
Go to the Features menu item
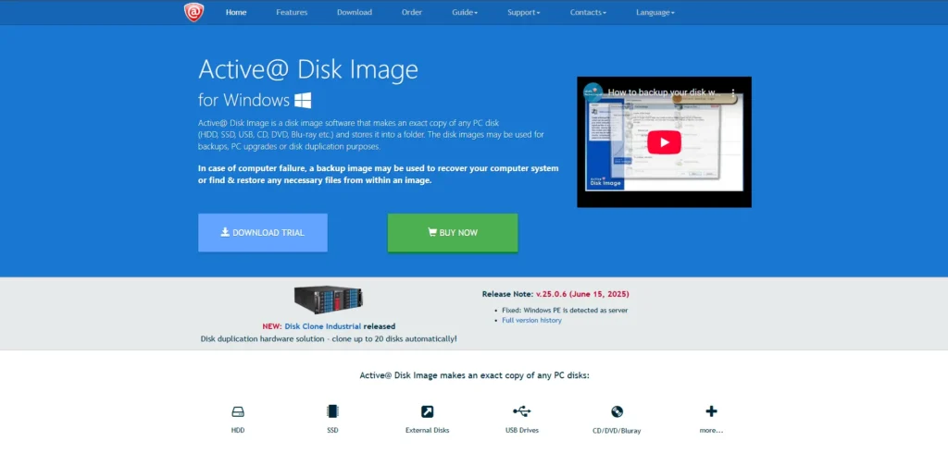[292, 12]
